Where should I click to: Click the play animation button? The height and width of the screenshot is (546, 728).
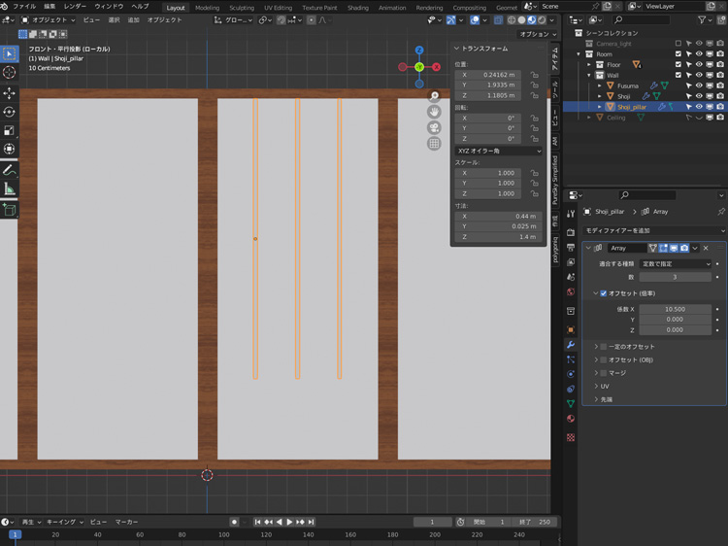289,522
